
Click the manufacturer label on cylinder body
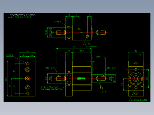pyautogui.click(x=81, y=78)
